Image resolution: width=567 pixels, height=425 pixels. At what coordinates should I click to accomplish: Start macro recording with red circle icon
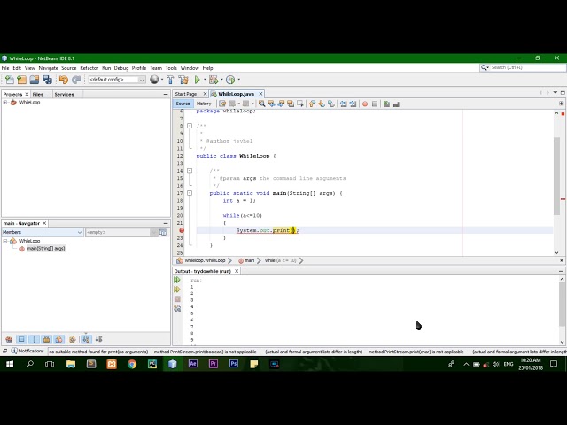[365, 104]
